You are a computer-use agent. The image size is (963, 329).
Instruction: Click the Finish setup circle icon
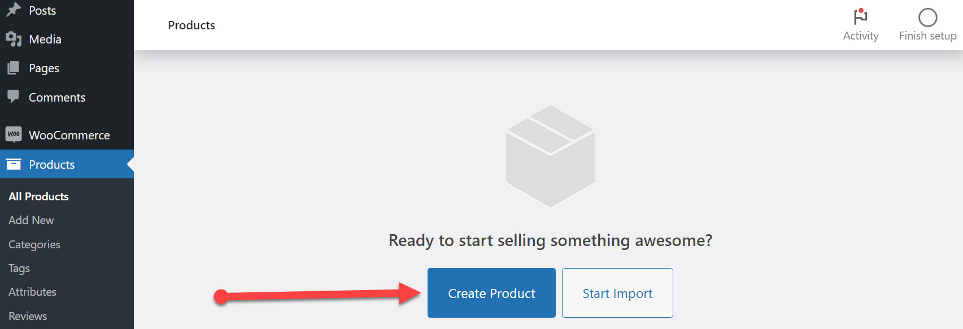click(927, 17)
